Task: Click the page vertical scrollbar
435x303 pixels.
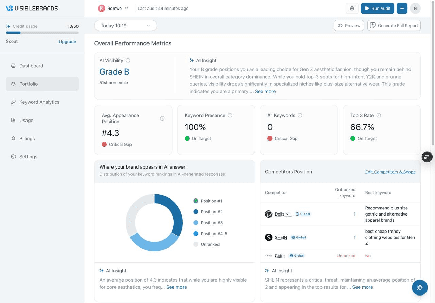Action: pos(433,73)
